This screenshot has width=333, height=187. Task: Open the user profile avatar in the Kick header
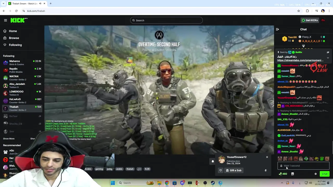tap(323, 20)
